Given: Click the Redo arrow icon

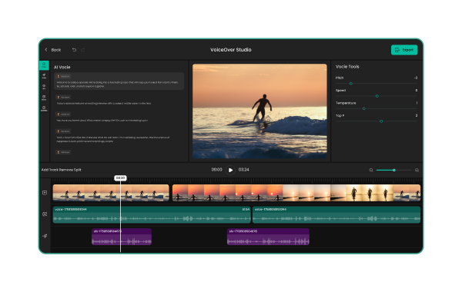Looking at the screenshot, I should (x=83, y=50).
